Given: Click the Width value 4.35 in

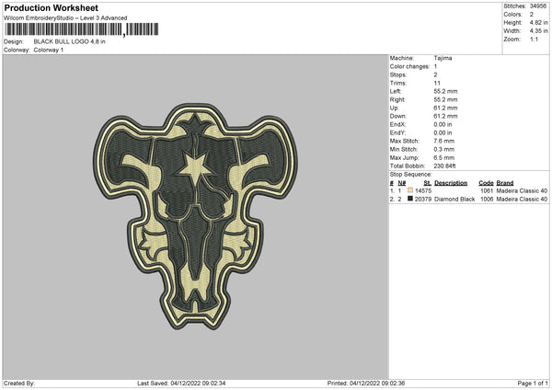Looking at the screenshot, I should pos(538,31).
